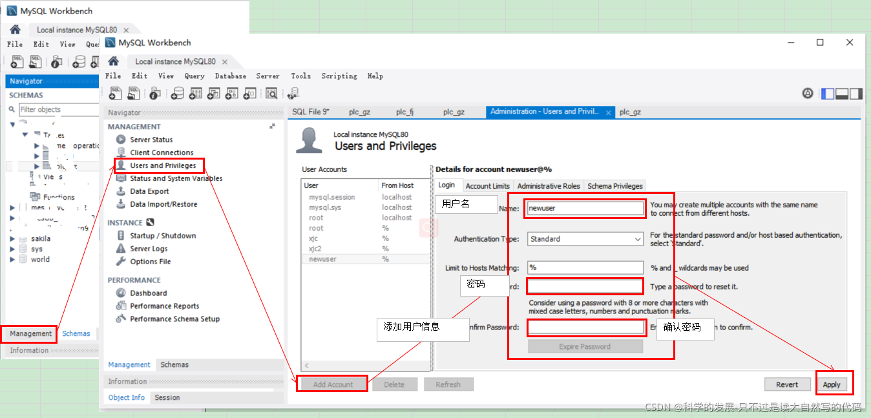Expand the sys schema in back window
Screen dimensions: 871x418
pos(13,249)
